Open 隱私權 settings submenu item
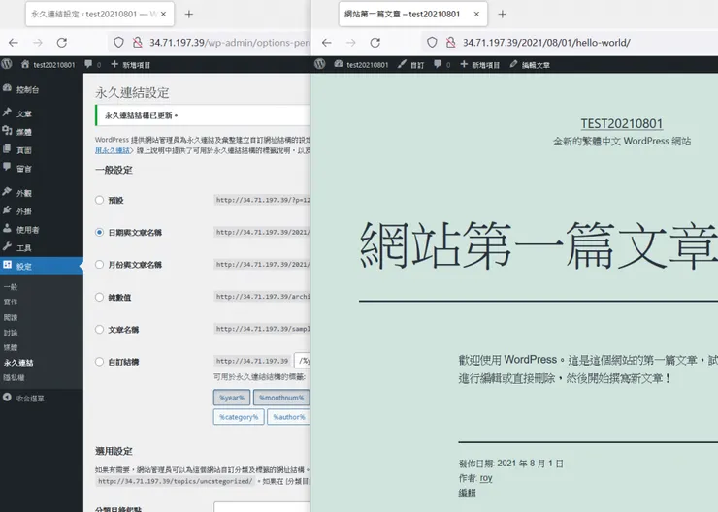Screen dimensions: 718x512 [15, 377]
